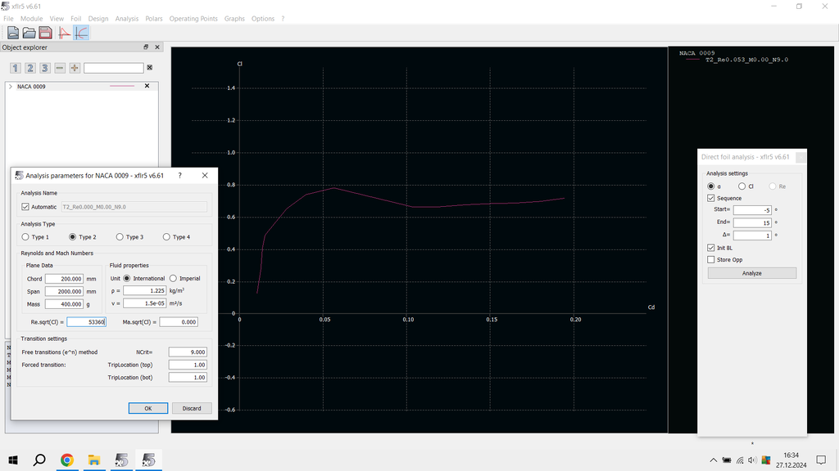Click OK in Analysis parameters dialog

tap(148, 408)
